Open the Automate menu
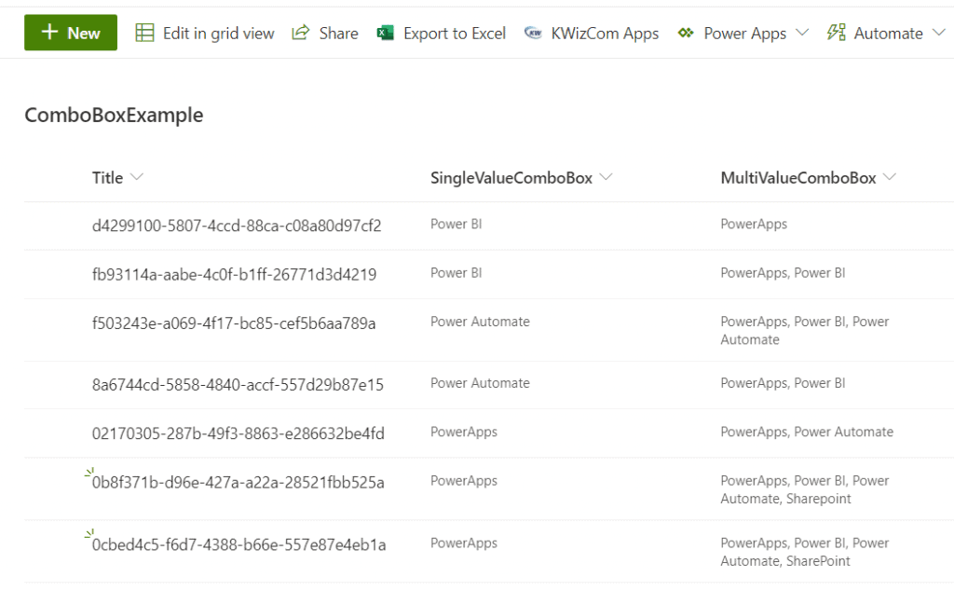The height and width of the screenshot is (591, 954). click(x=886, y=33)
